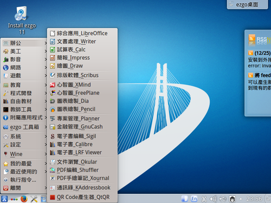The width and height of the screenshot is (271, 203).
Task: Expand the 網路 internet category
Action: (x=24, y=68)
